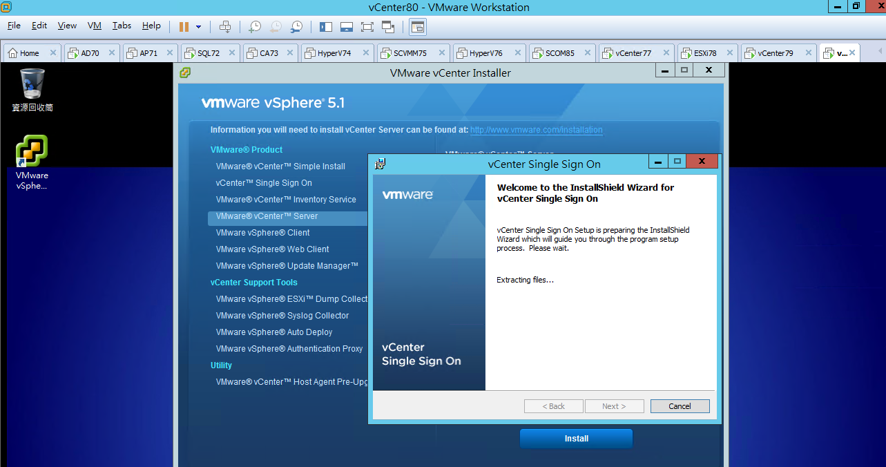Toggle the console view button
This screenshot has width=886, height=467.
point(418,27)
